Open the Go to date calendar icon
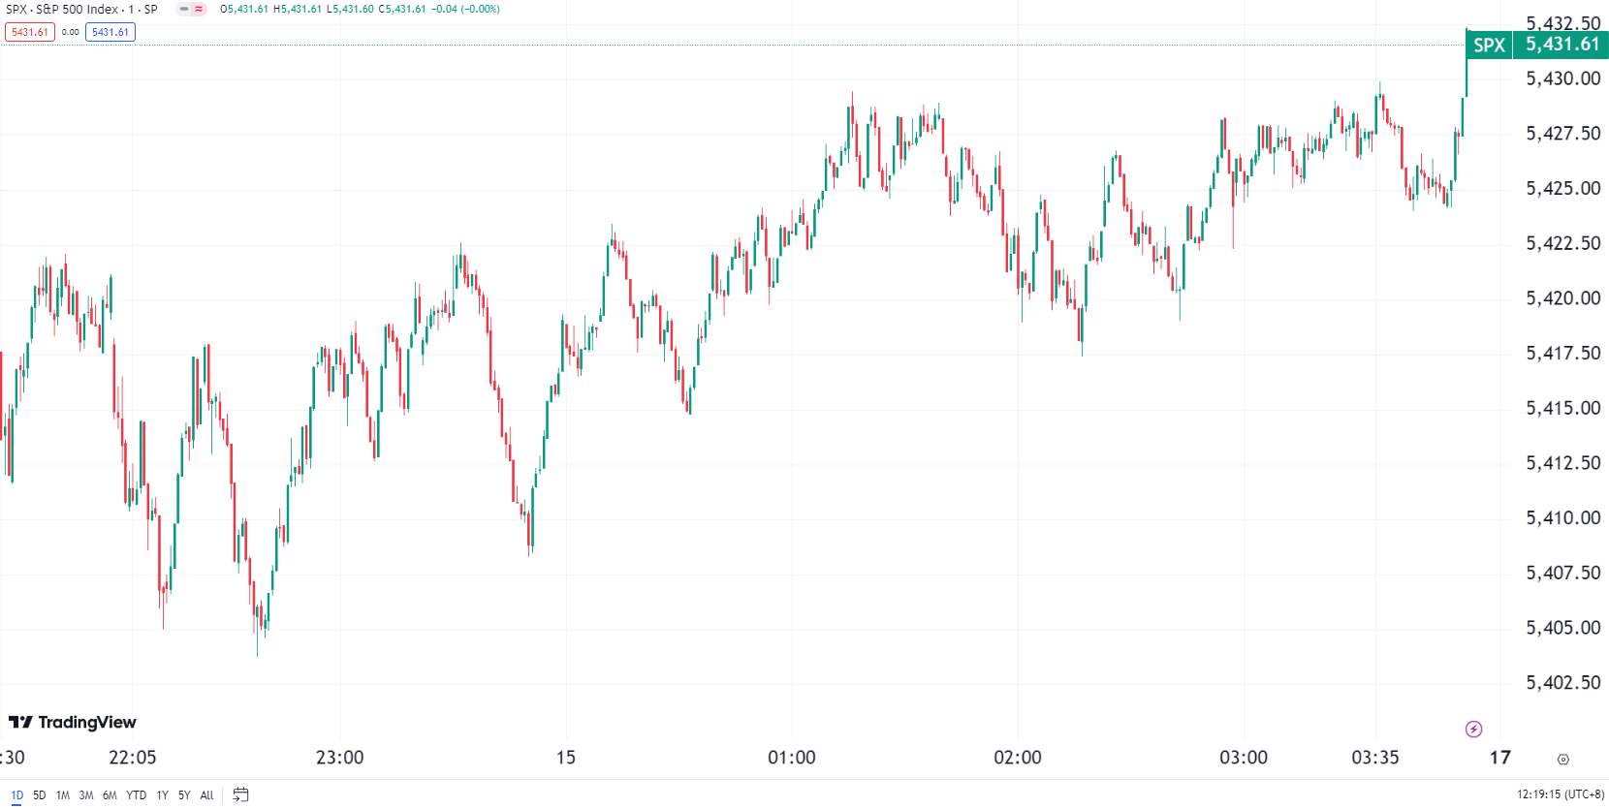The height and width of the screenshot is (809, 1609). coord(240,794)
